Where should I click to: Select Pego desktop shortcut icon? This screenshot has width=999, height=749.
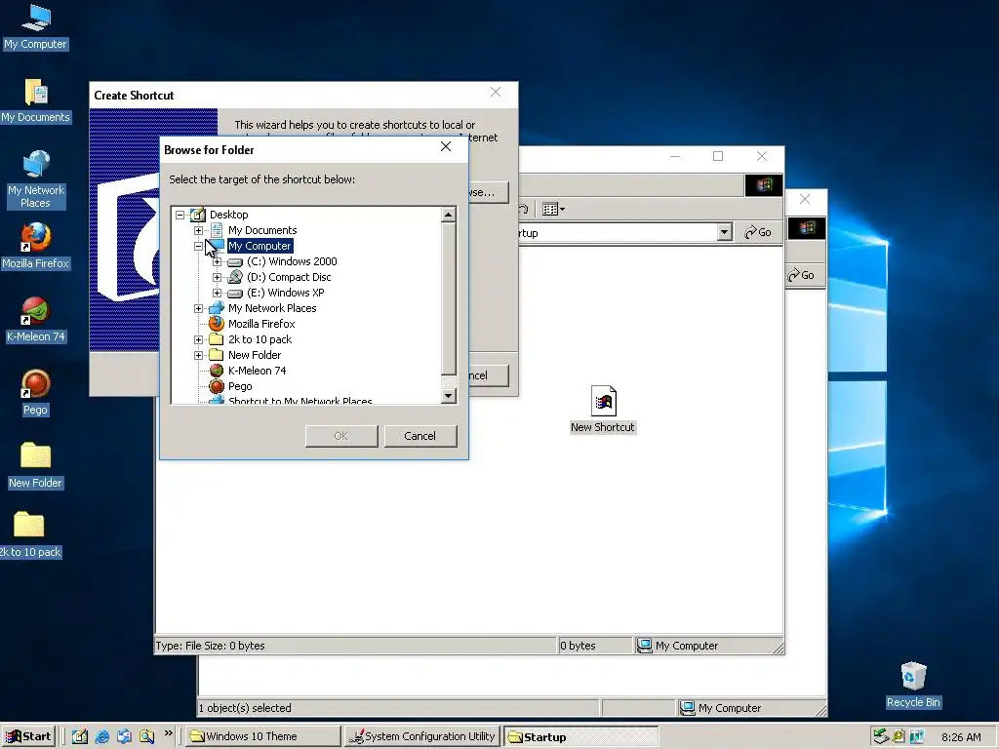[x=36, y=392]
